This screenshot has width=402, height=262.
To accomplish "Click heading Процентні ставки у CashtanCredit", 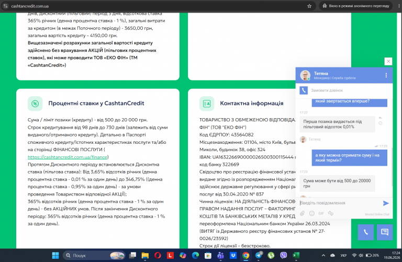I will (x=96, y=103).
